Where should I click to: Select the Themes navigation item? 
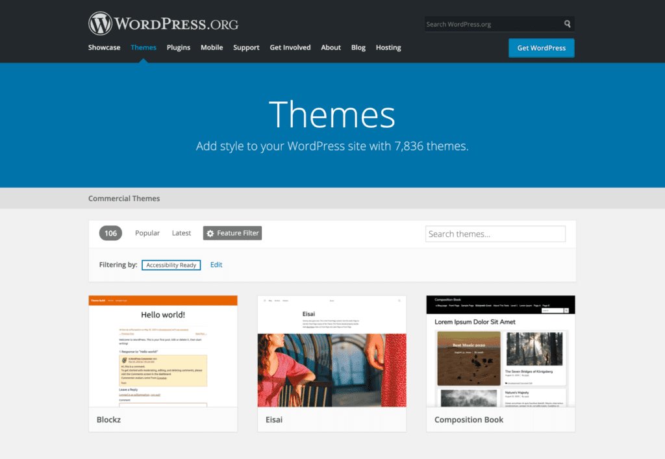tap(144, 47)
